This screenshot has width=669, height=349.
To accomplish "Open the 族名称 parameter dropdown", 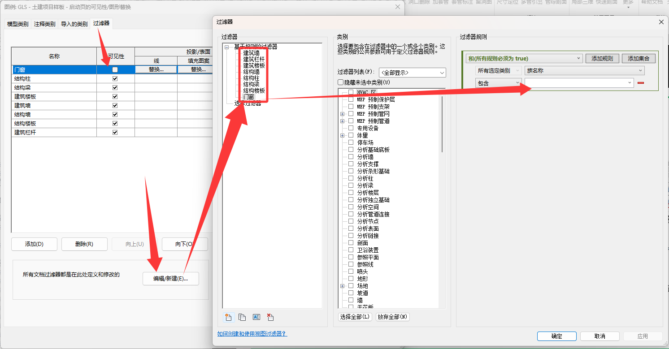I will (x=585, y=70).
